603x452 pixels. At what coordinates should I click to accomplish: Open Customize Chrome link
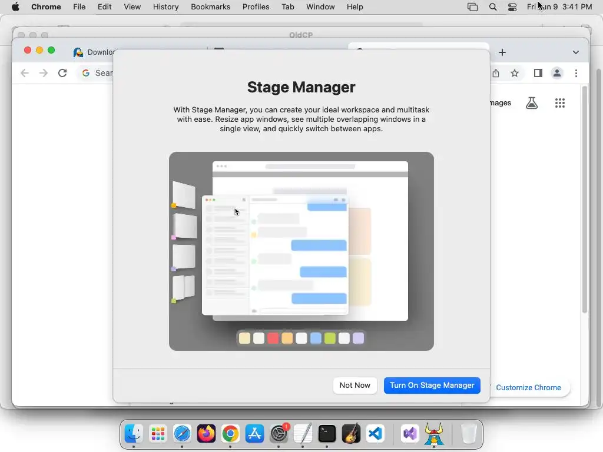click(528, 387)
